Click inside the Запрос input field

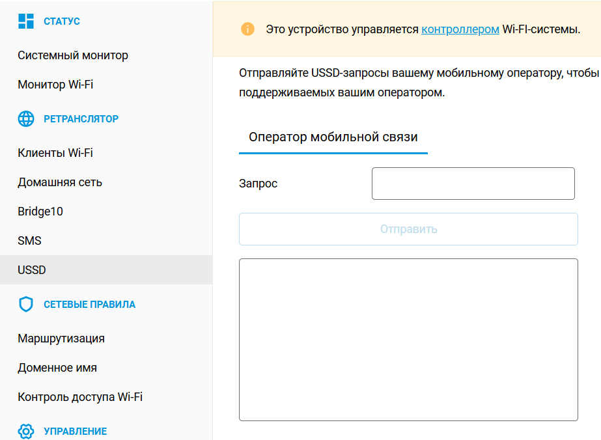(x=473, y=183)
